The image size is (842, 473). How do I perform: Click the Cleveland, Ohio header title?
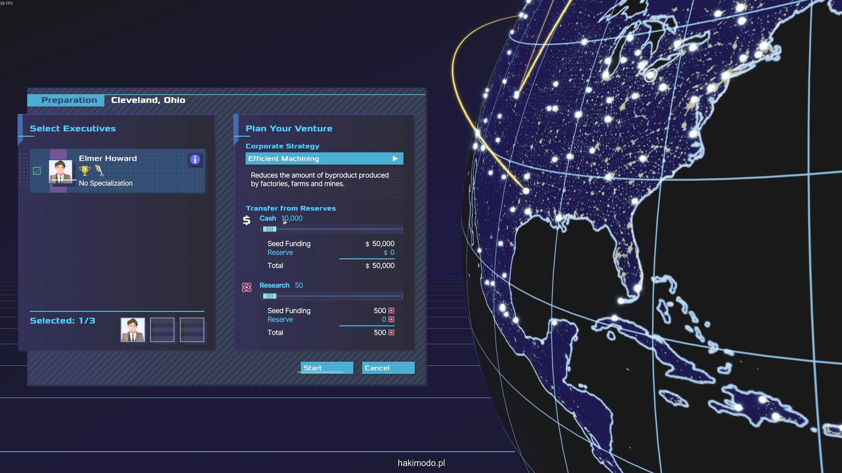coord(148,100)
